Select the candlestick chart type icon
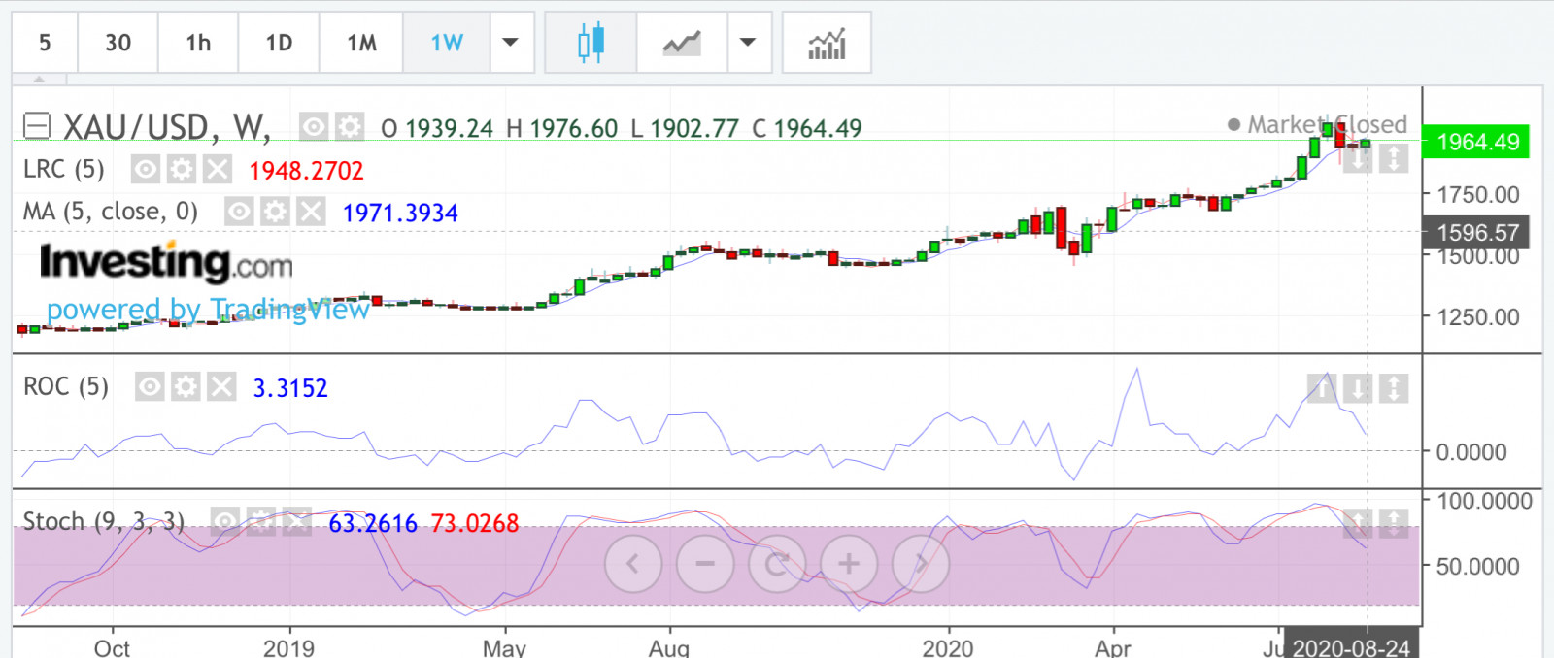The image size is (1554, 658). pyautogui.click(x=591, y=43)
